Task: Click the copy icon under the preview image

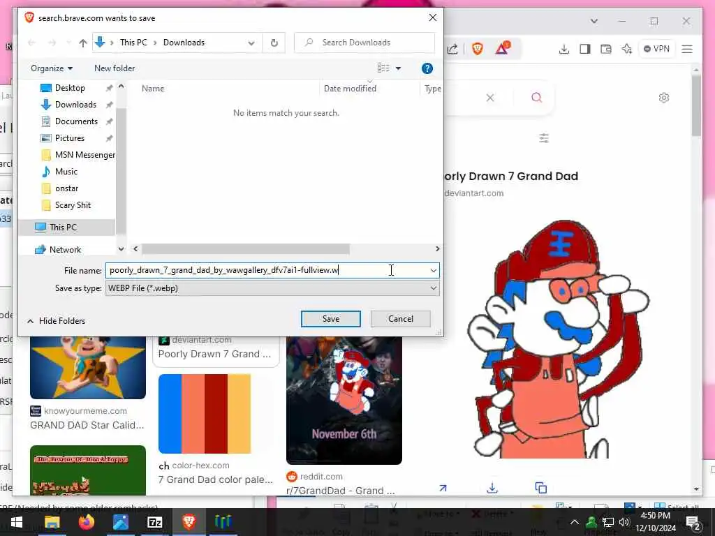Action: point(541,488)
